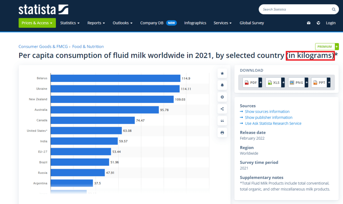This screenshot has height=204, width=343.
Task: Click the 109.03 value label
Action: pyautogui.click(x=180, y=99)
